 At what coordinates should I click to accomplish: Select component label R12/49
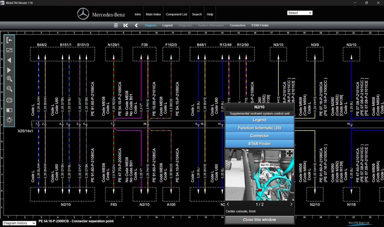pos(225,45)
